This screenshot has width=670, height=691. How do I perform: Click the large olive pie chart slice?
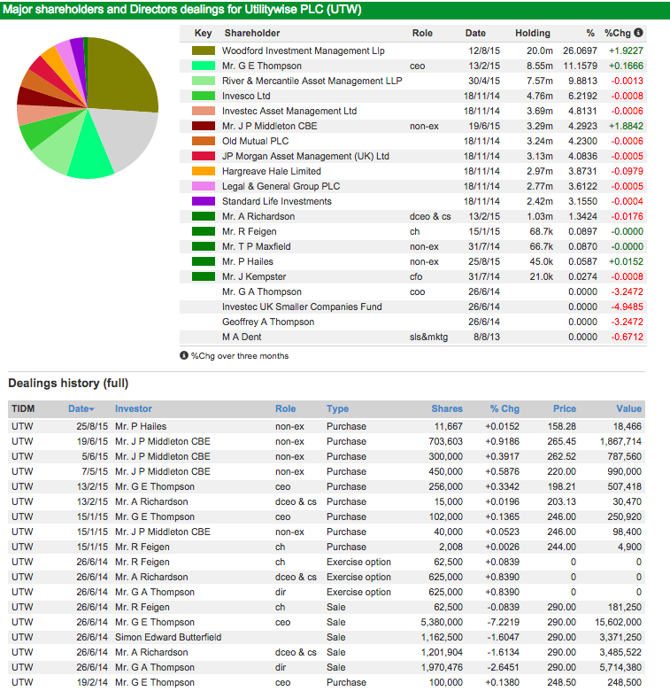(121, 75)
